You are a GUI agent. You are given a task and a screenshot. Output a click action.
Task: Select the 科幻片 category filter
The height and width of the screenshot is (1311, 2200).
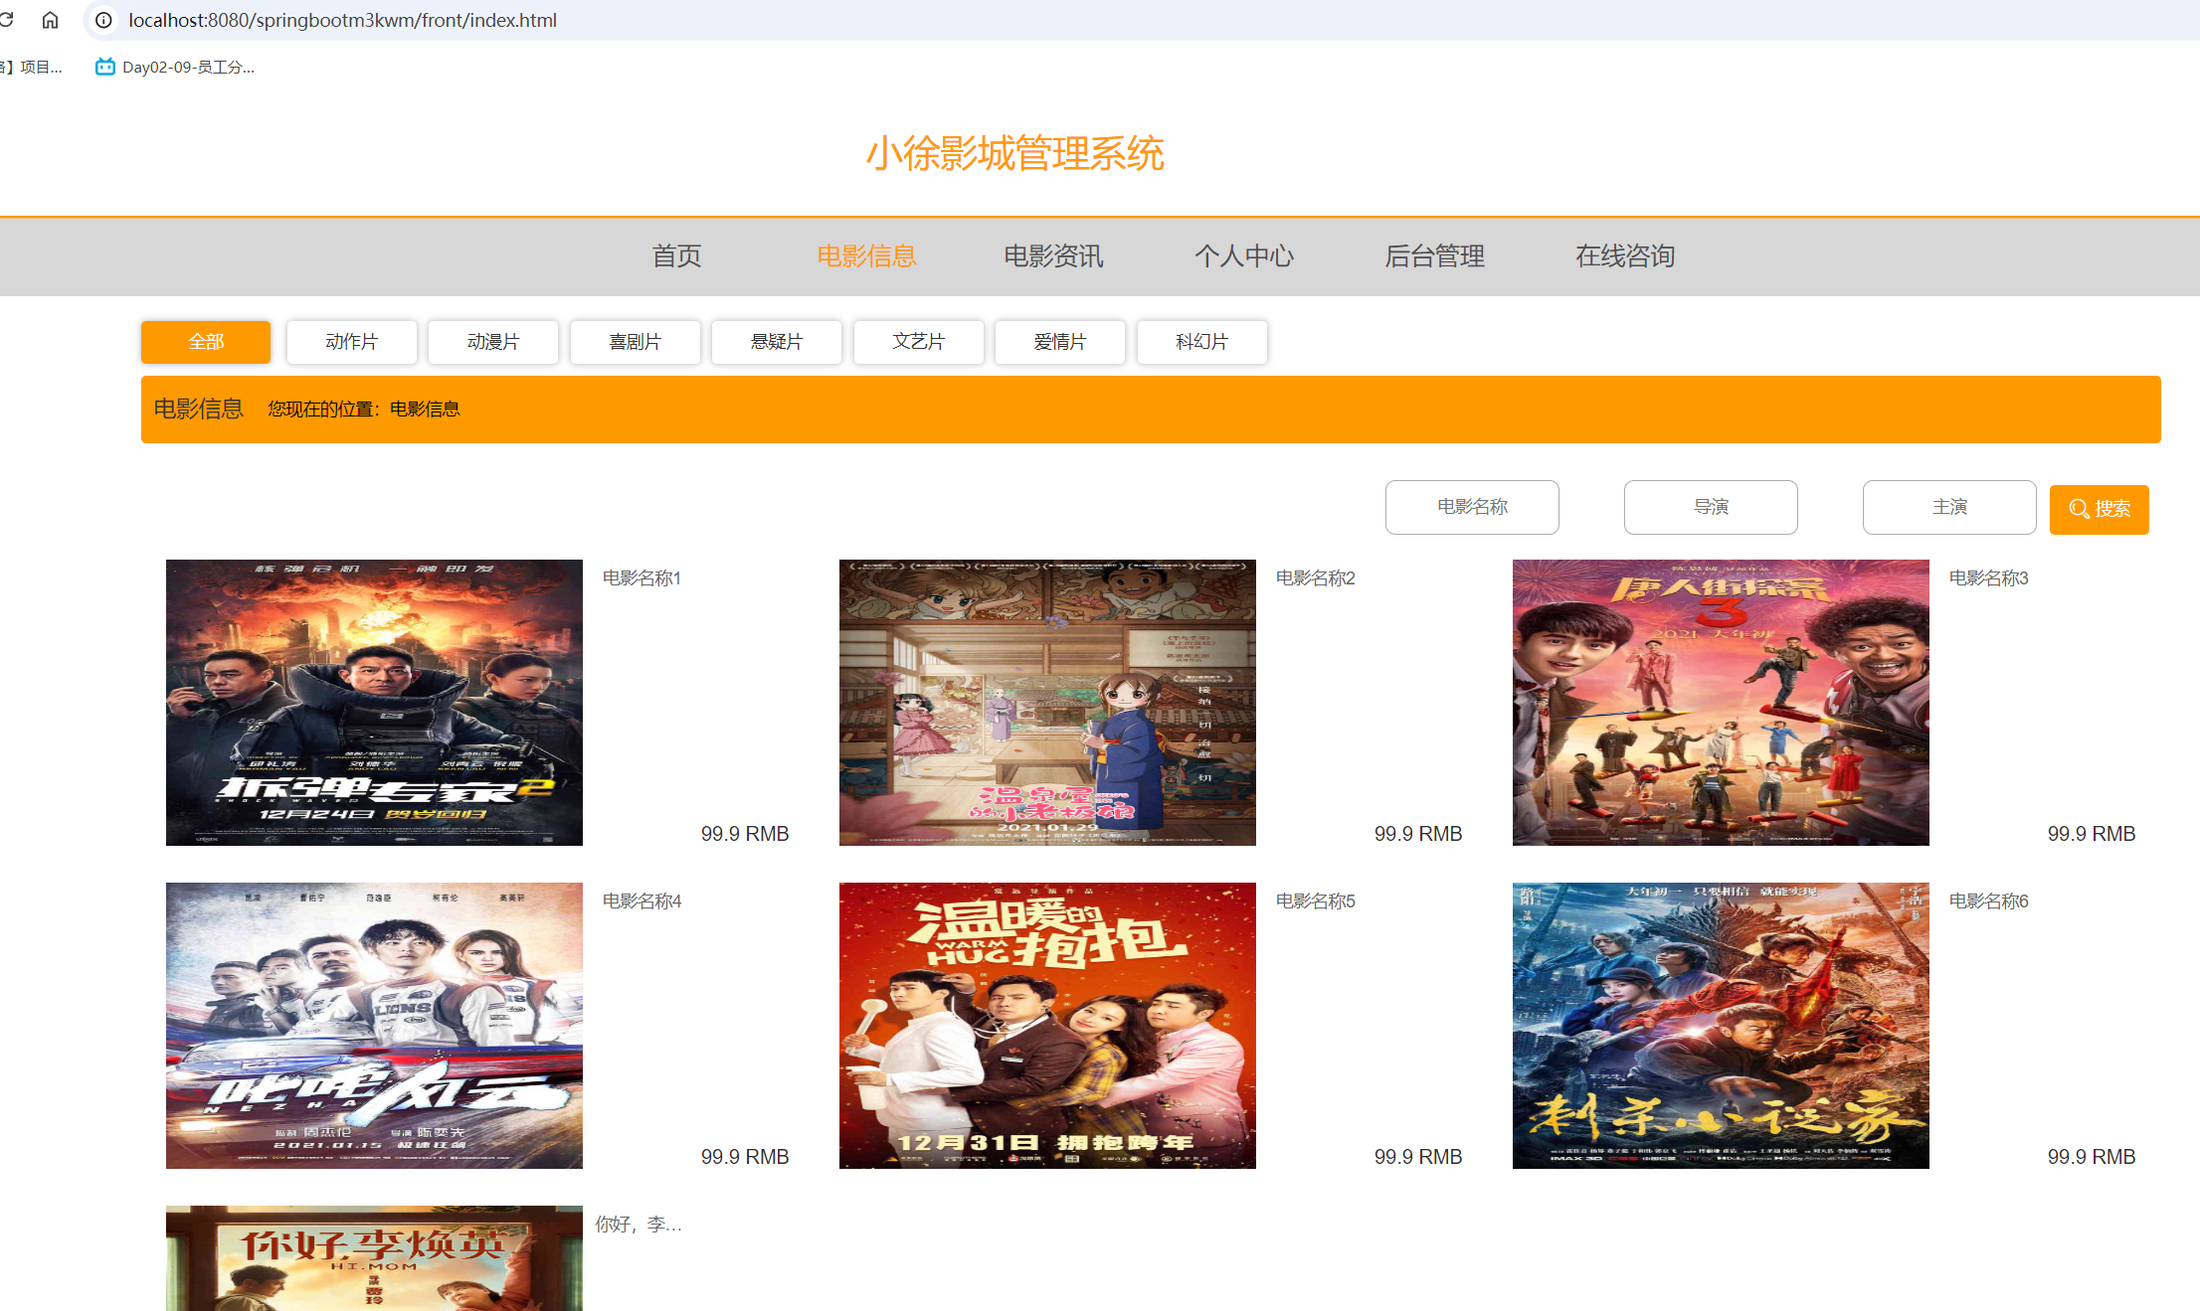coord(1201,342)
